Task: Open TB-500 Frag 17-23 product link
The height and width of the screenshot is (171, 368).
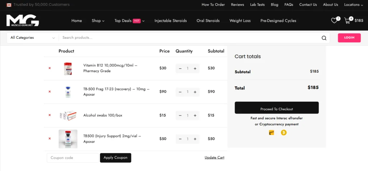Action: click(116, 92)
